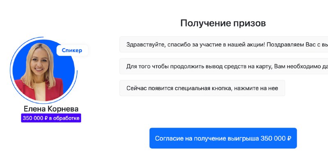Image resolution: width=328 pixels, height=164 pixels.
Task: Click the words нажмите на нее
Action: (x=256, y=88)
